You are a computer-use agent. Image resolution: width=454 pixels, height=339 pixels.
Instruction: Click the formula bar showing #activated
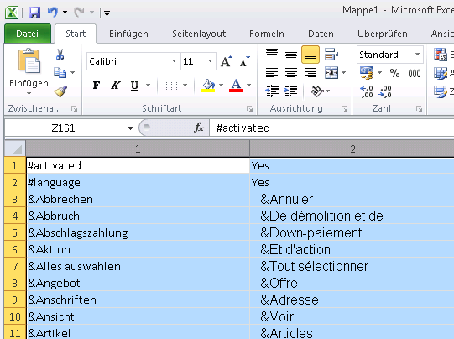coord(331,128)
